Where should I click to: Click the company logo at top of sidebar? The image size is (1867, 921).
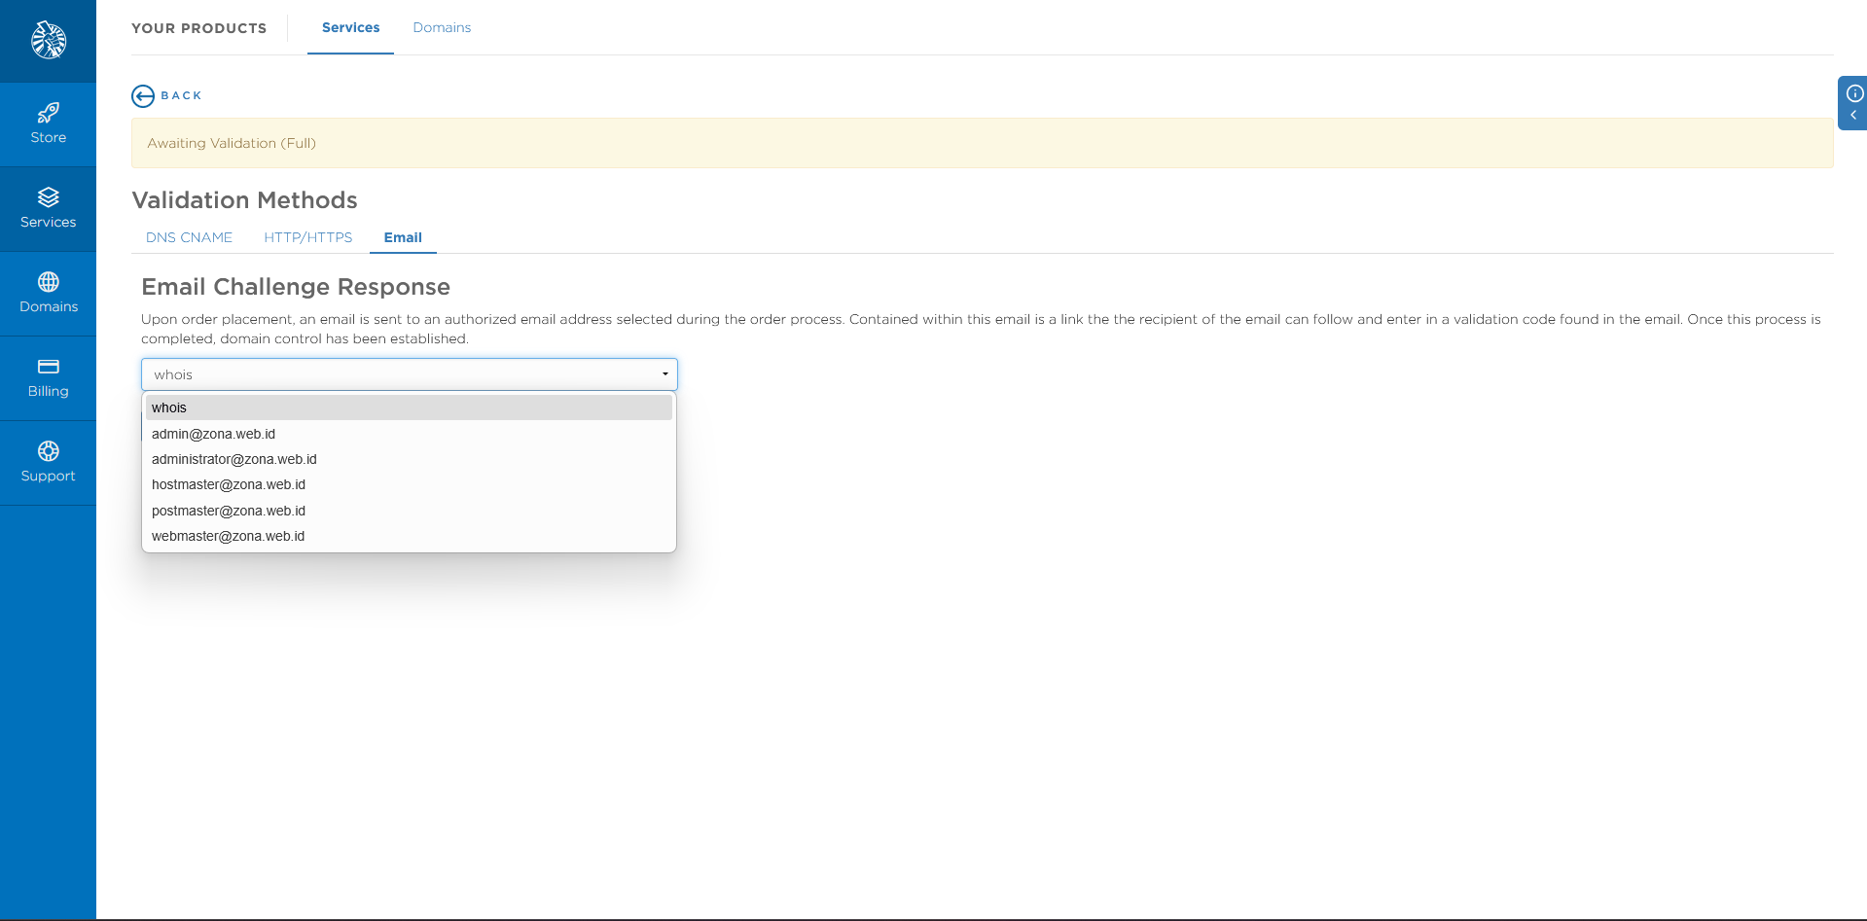pyautogui.click(x=48, y=40)
